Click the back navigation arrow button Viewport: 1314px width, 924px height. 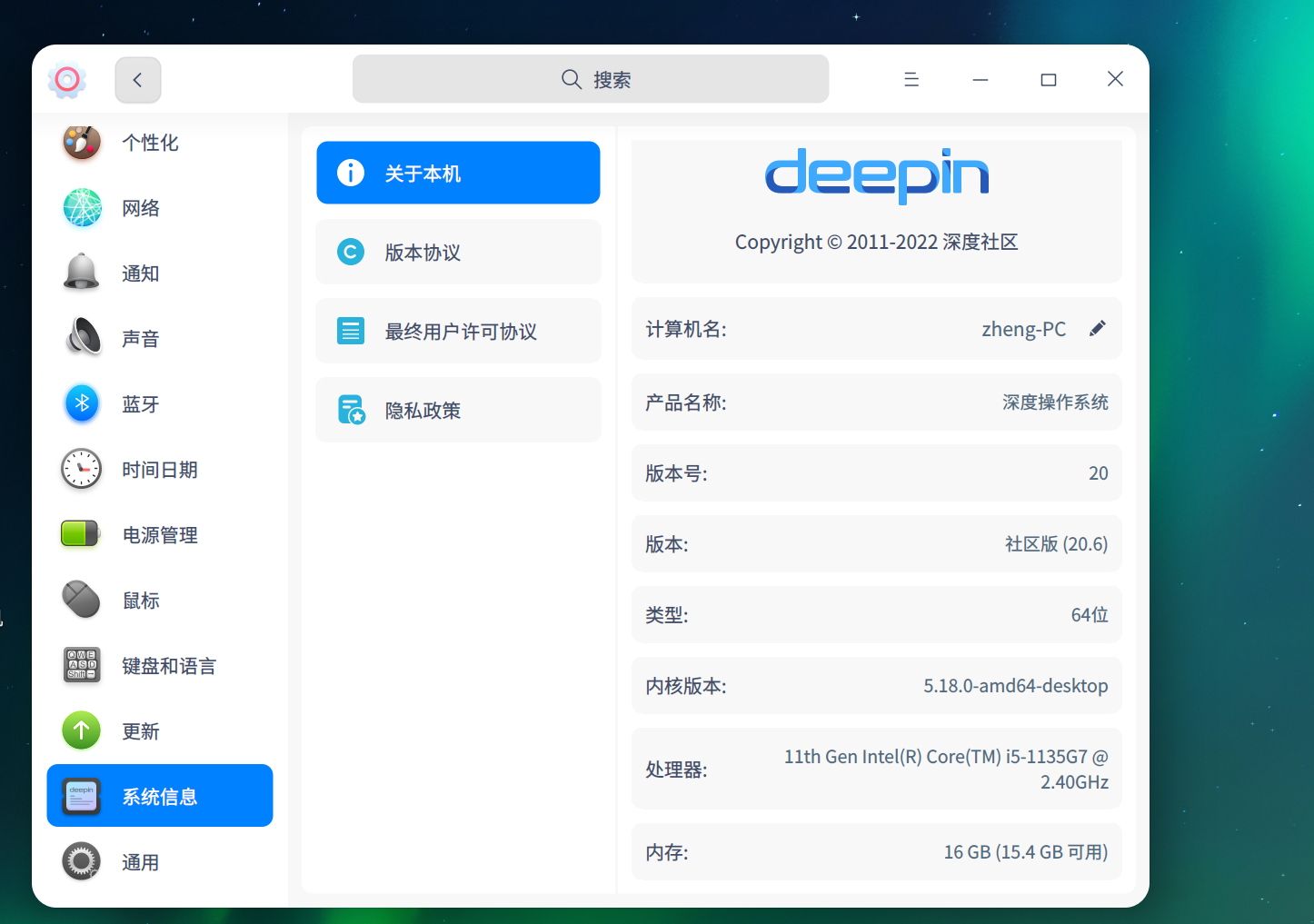[137, 80]
